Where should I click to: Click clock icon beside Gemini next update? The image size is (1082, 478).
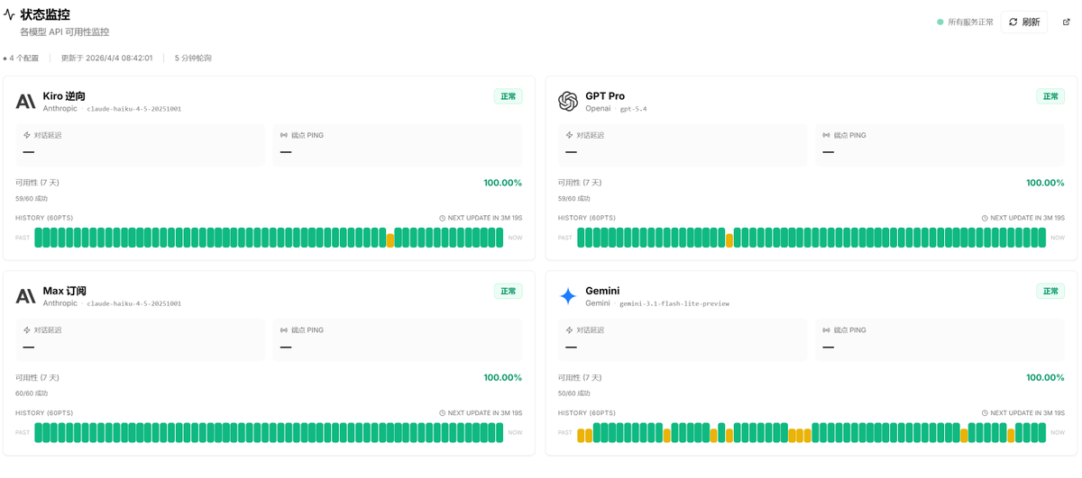coord(985,413)
